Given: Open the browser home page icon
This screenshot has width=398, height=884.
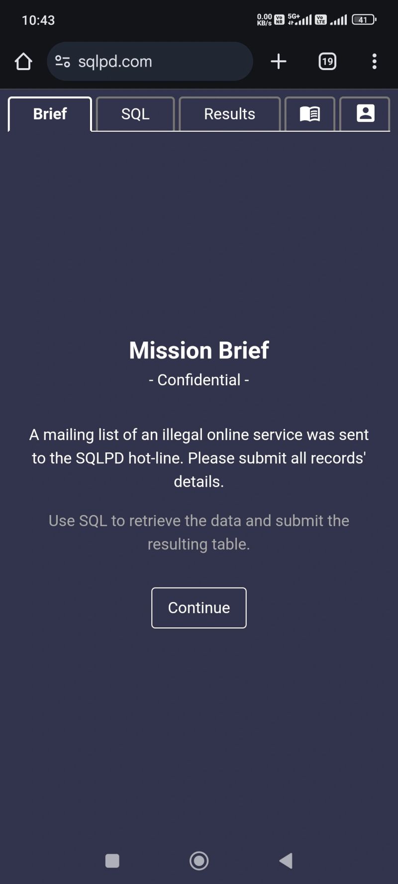Looking at the screenshot, I should (23, 62).
